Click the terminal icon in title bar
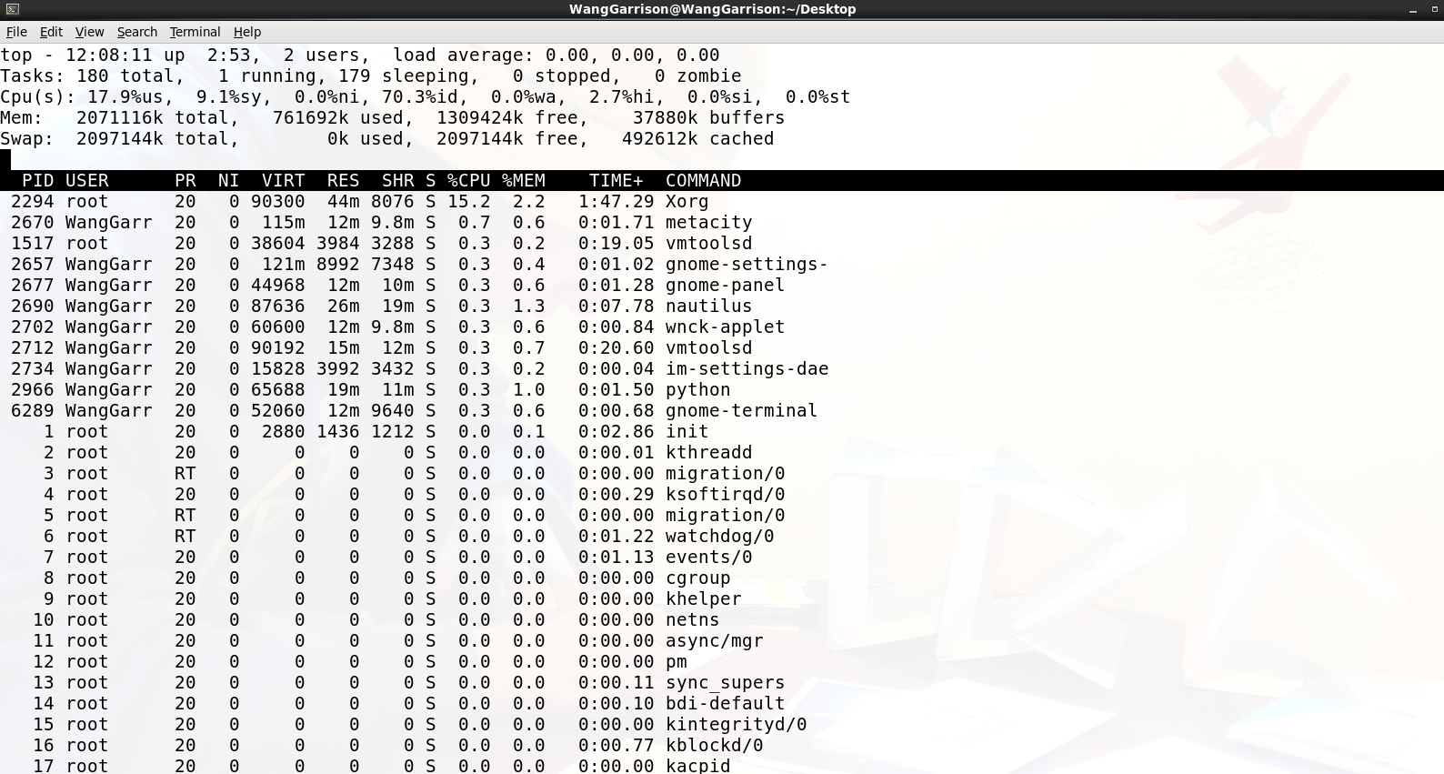 12,9
